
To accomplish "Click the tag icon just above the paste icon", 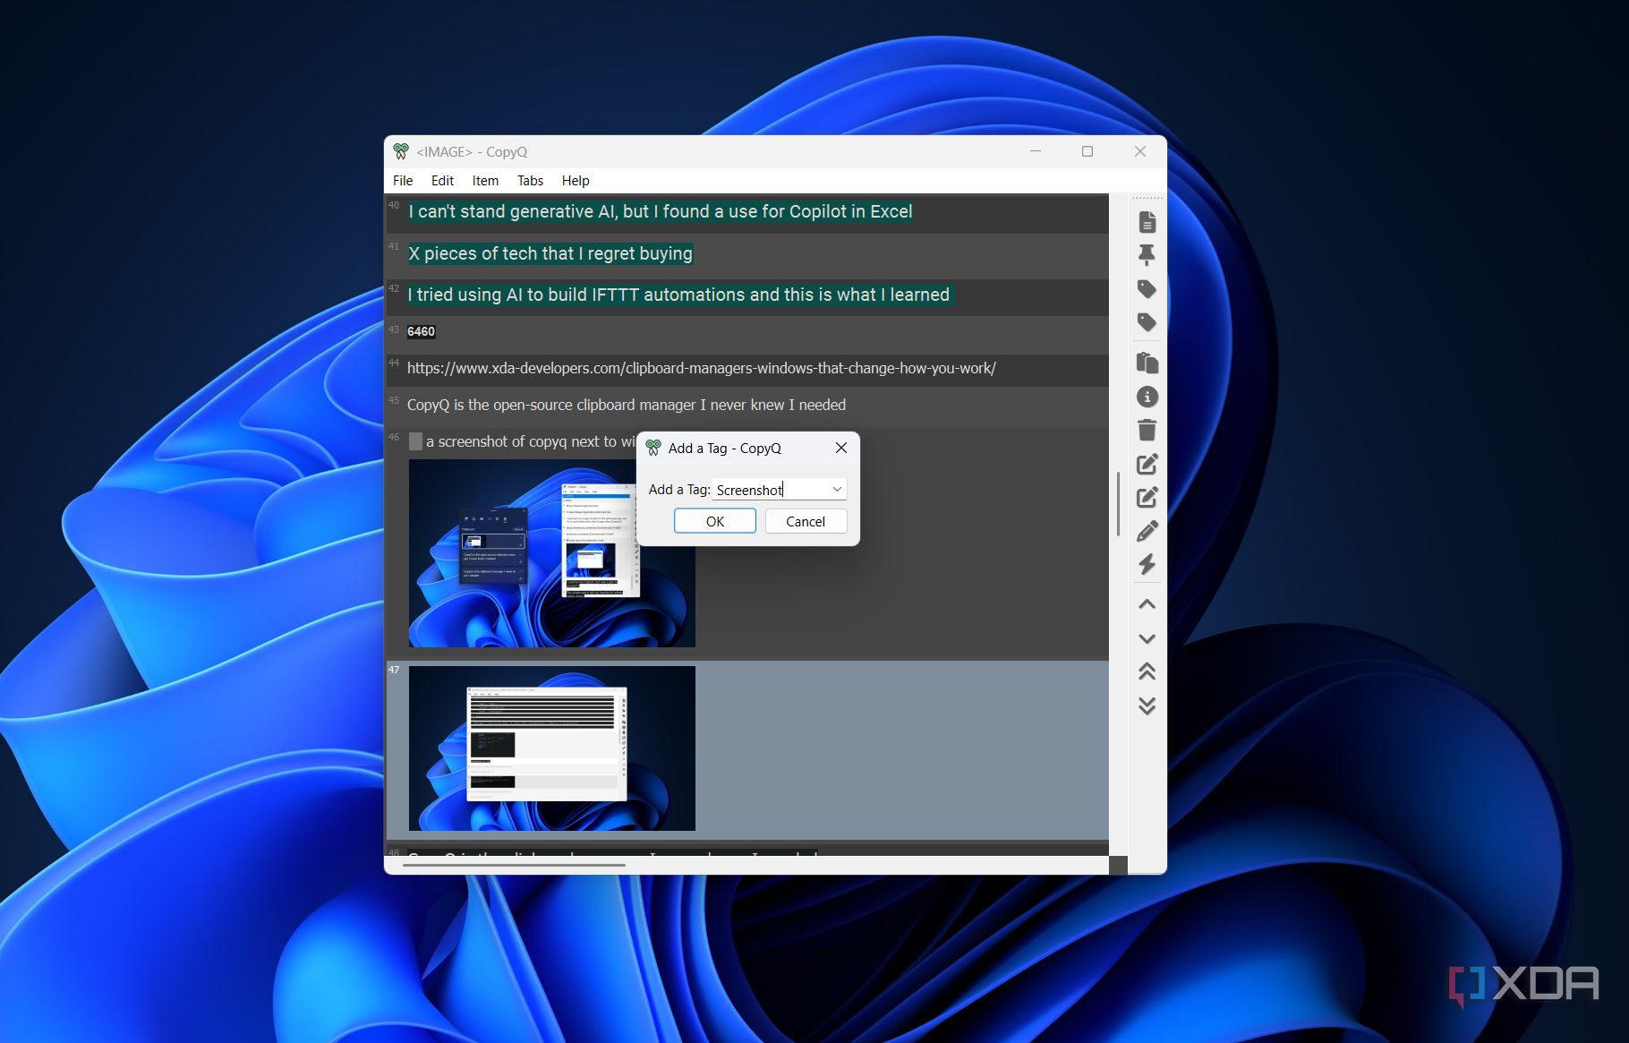I will tap(1147, 321).
